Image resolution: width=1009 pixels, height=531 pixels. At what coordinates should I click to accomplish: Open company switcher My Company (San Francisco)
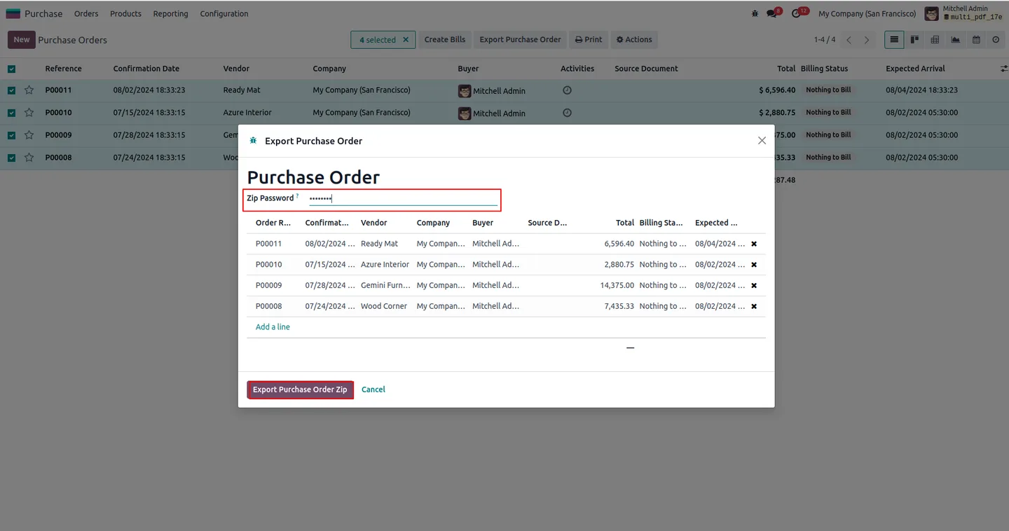click(867, 13)
